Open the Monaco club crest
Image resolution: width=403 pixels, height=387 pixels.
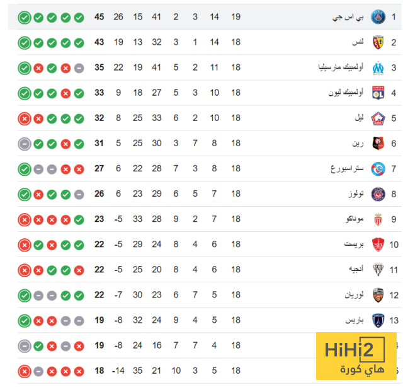pos(378,219)
